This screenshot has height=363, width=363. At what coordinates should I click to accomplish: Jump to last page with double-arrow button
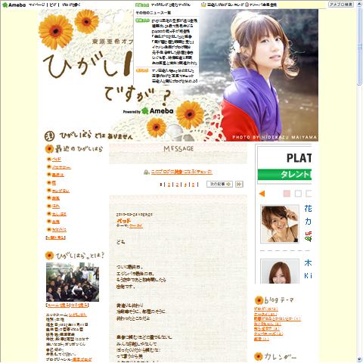[x=239, y=185]
